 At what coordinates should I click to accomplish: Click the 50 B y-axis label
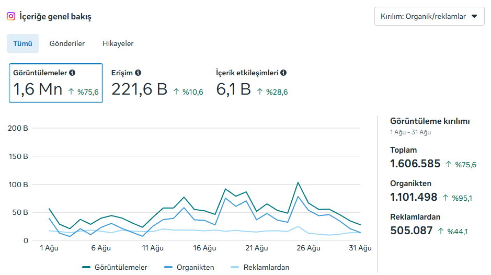point(20,212)
